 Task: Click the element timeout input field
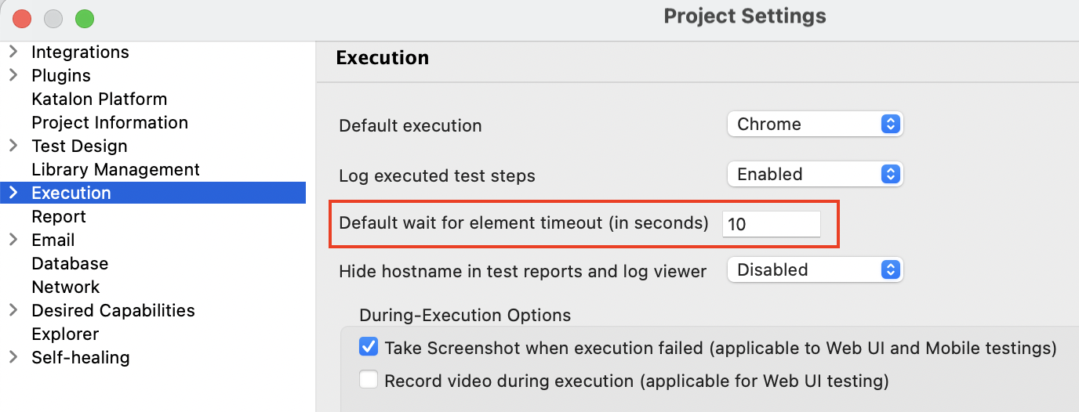click(x=771, y=224)
